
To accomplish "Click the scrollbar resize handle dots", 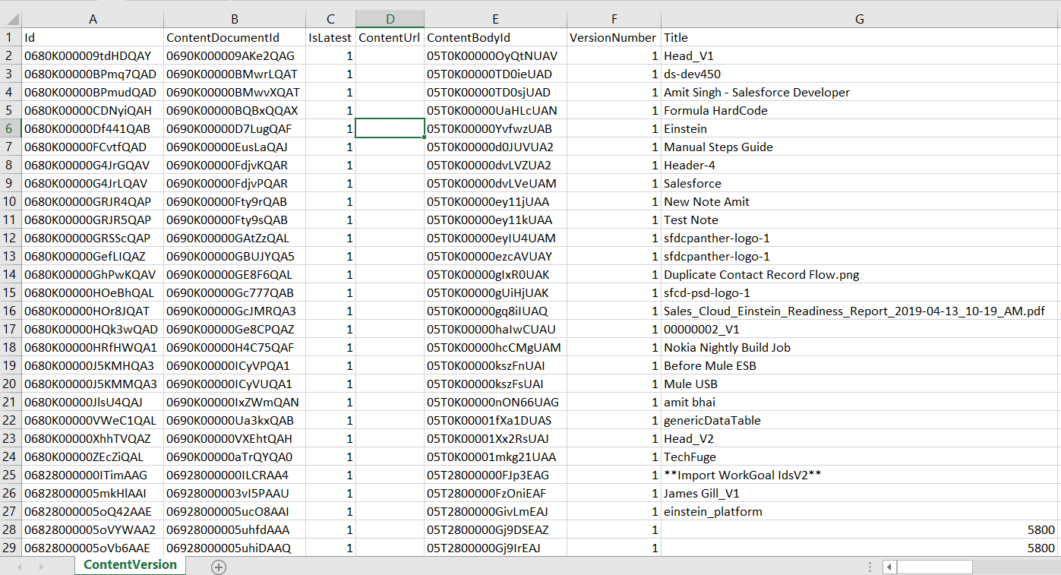I will pos(870,567).
